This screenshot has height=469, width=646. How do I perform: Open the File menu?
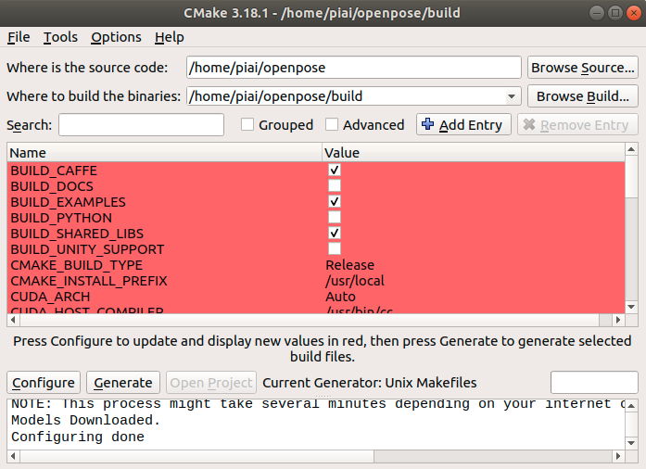click(19, 37)
